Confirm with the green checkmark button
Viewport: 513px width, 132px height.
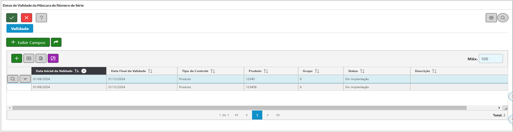pos(12,18)
